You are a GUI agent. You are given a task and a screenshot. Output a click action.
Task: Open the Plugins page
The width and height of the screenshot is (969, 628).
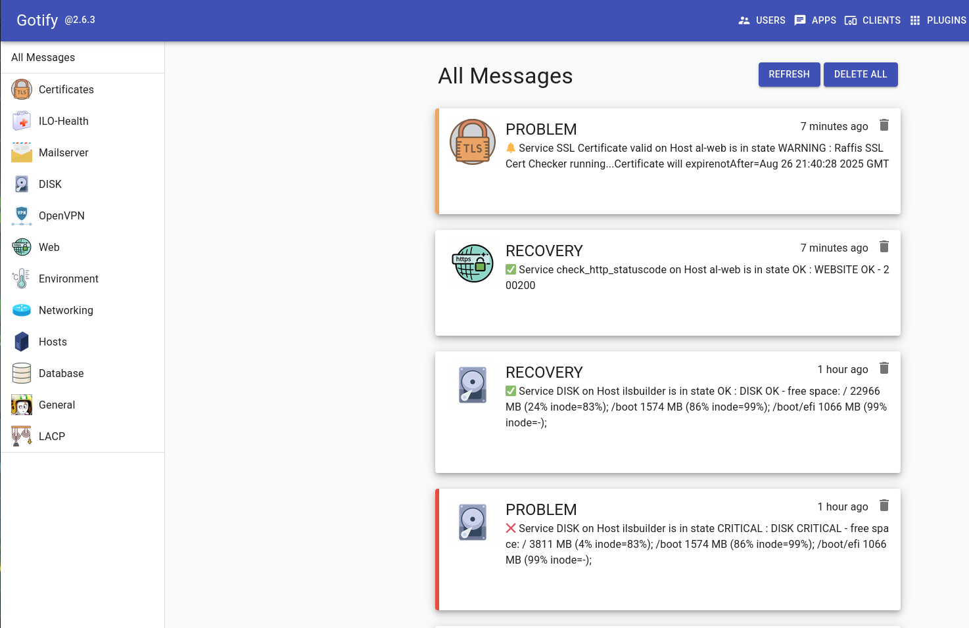pos(938,20)
